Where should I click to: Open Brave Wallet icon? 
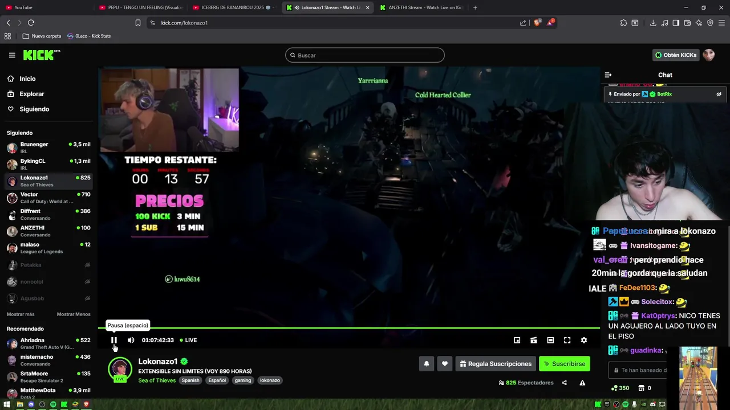(687, 23)
